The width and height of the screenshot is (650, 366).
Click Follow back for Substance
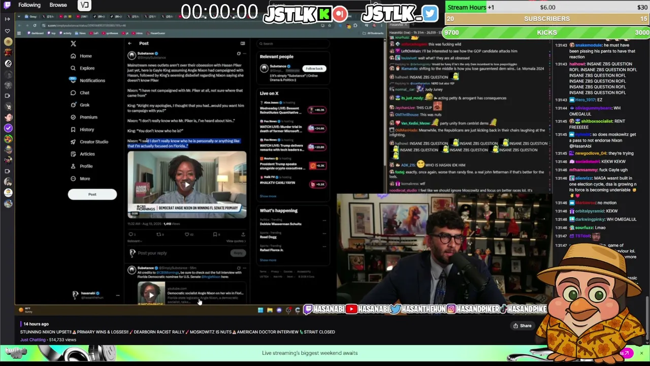314,69
